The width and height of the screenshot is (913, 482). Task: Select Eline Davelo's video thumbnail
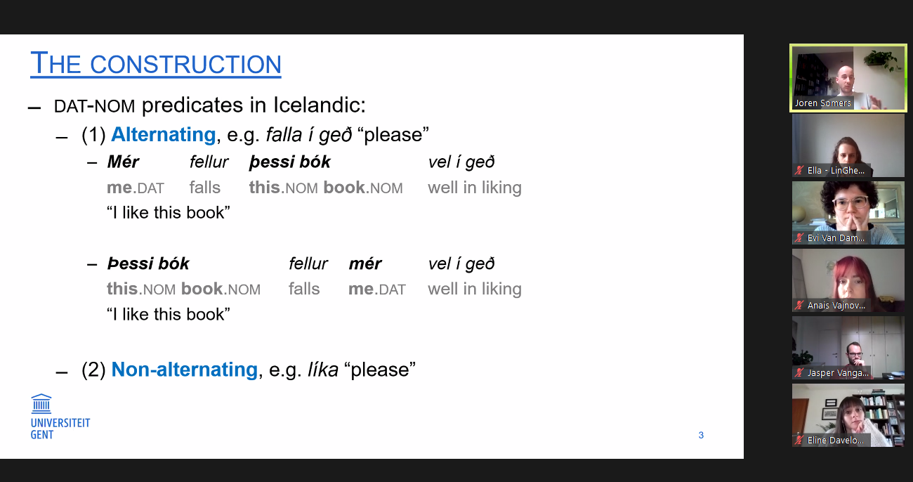(848, 415)
